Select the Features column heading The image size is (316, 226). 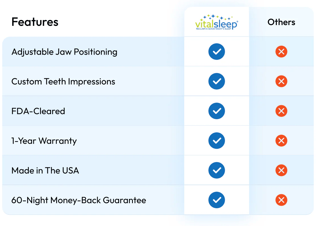coord(35,22)
